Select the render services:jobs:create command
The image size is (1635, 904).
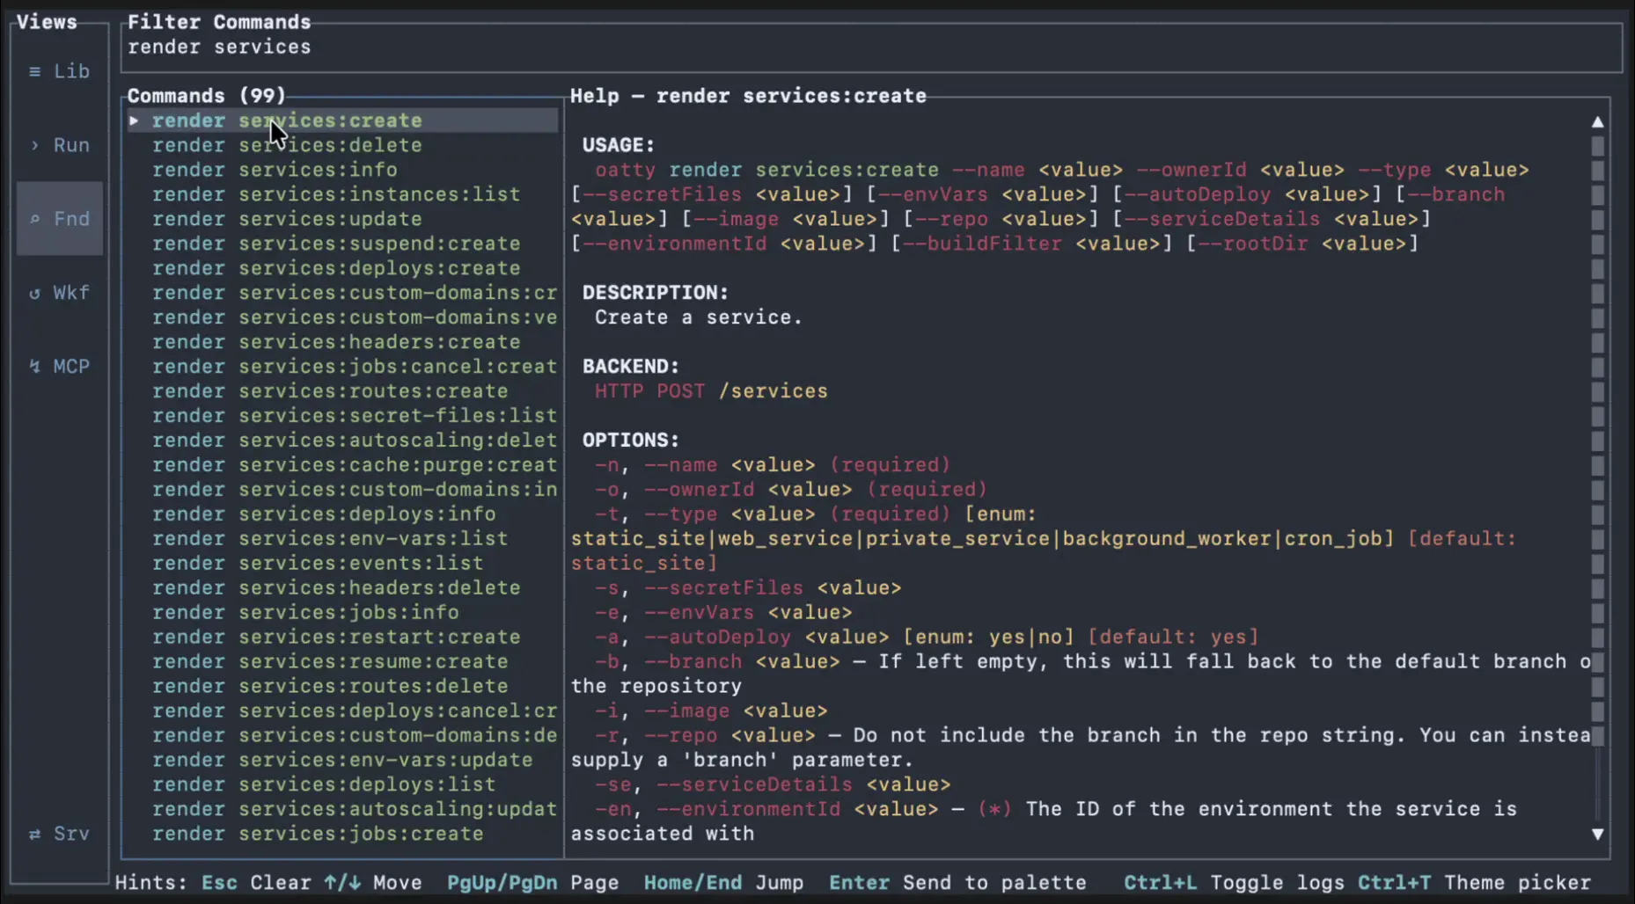tap(318, 833)
